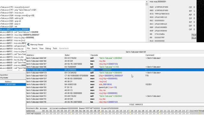Image resolution: width=204 pixels, height=115 pixels.
Task: Click the R8 register value 37615AEA
Action: point(159,34)
